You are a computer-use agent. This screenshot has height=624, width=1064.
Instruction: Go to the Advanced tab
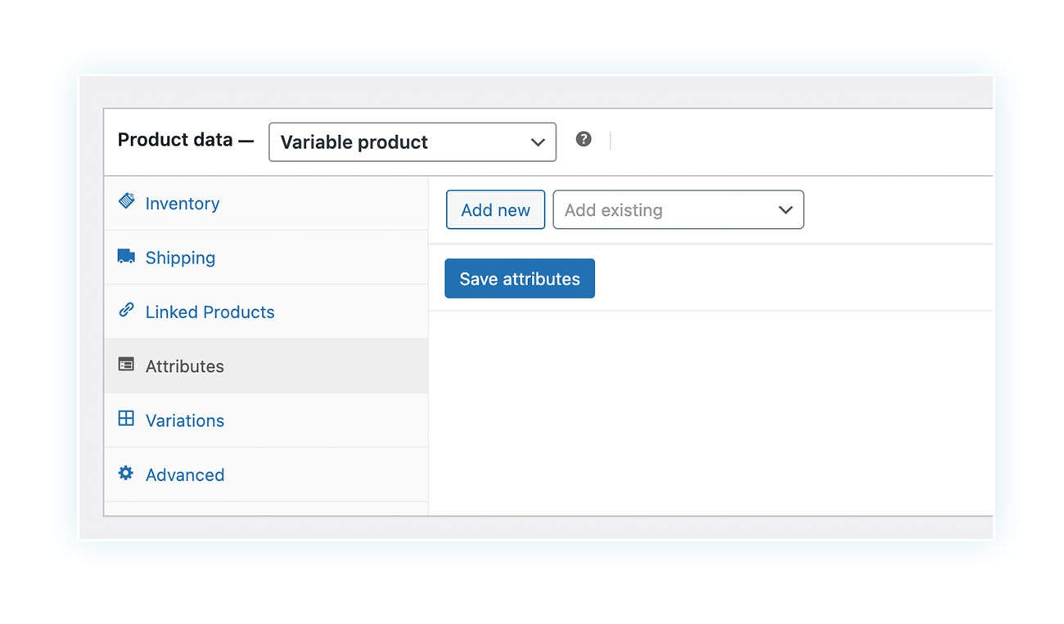coord(266,474)
